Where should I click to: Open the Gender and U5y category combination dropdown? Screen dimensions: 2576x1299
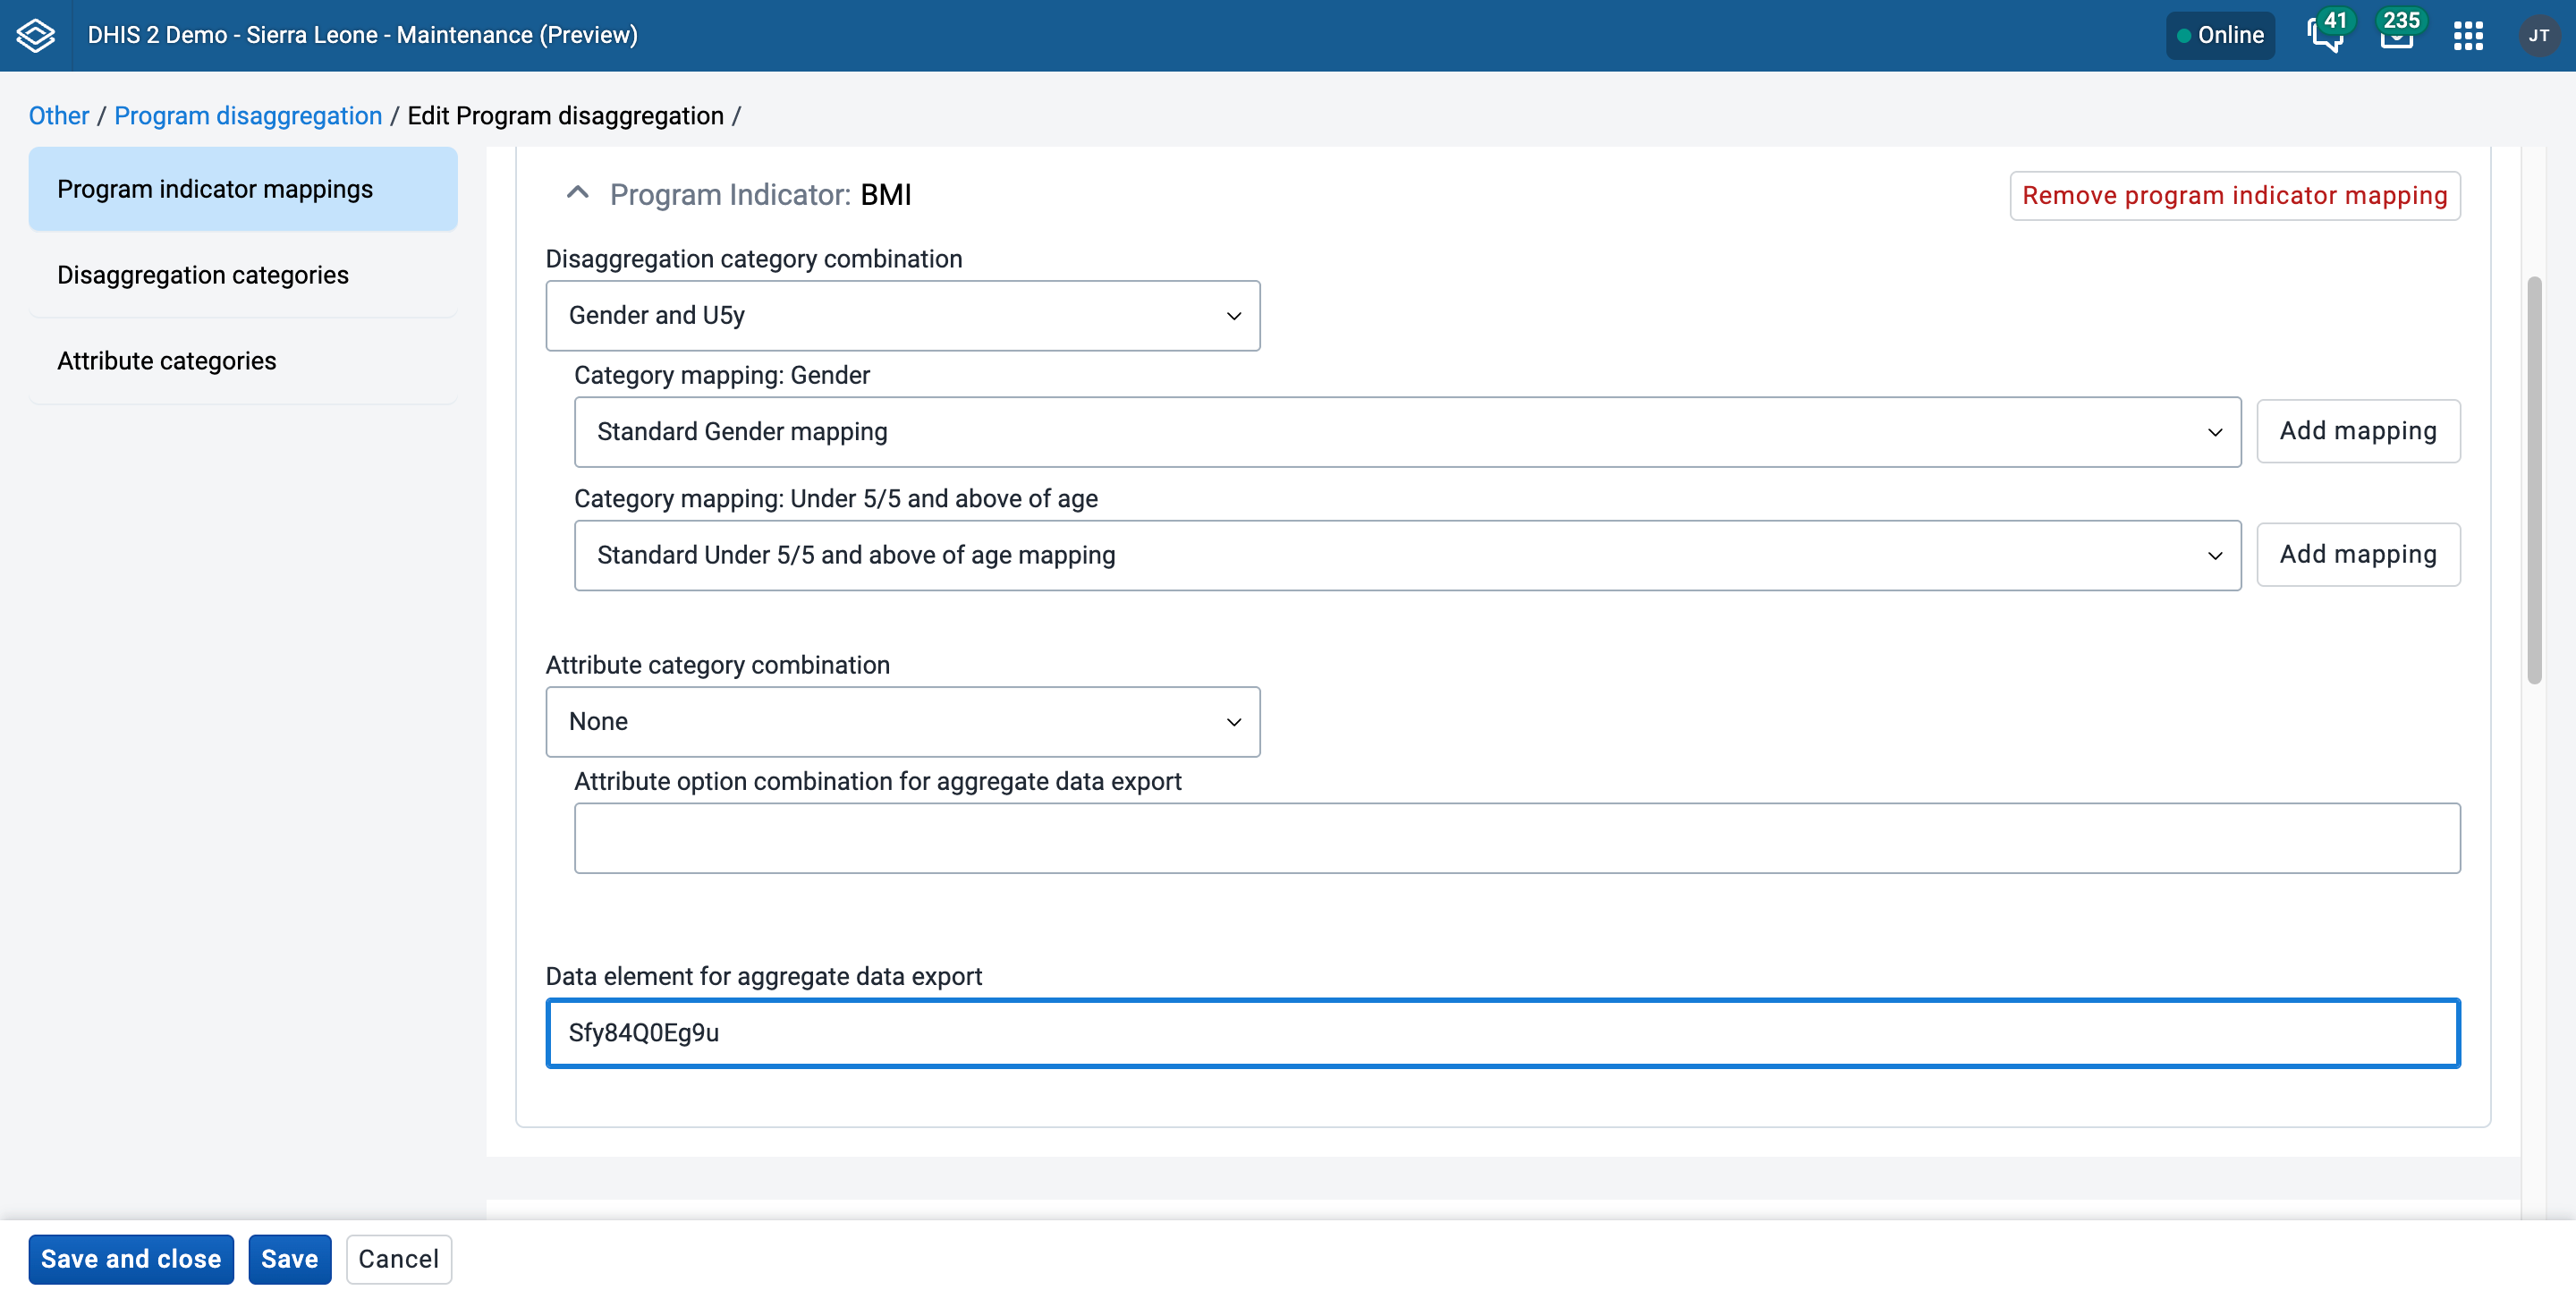click(902, 315)
